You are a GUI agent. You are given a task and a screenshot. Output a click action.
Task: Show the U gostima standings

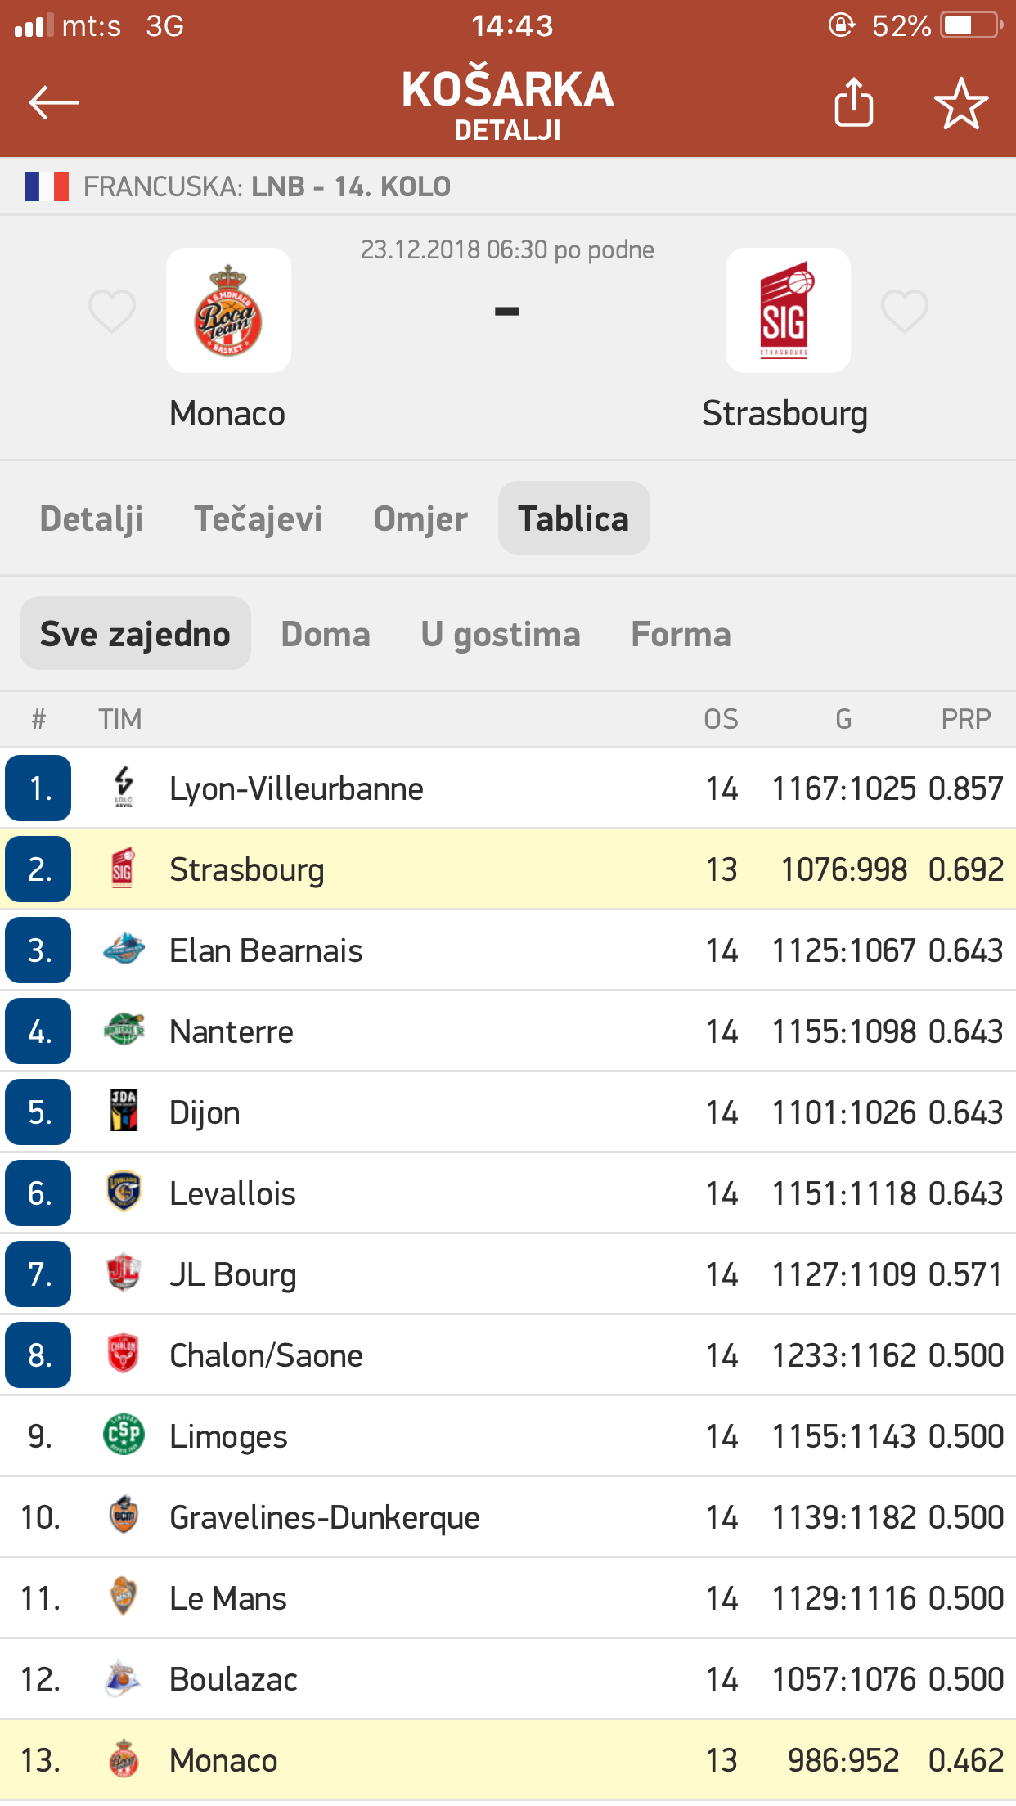[x=501, y=634]
